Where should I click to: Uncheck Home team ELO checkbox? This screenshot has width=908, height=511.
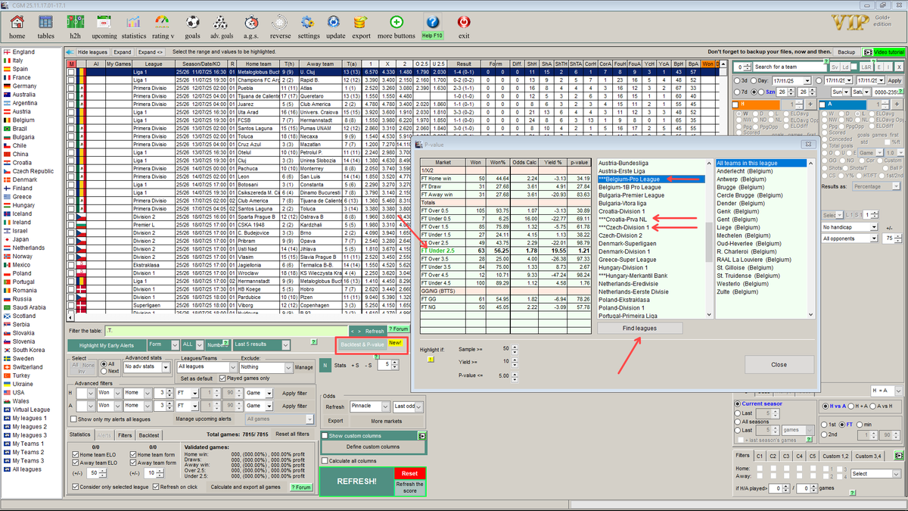click(x=74, y=455)
